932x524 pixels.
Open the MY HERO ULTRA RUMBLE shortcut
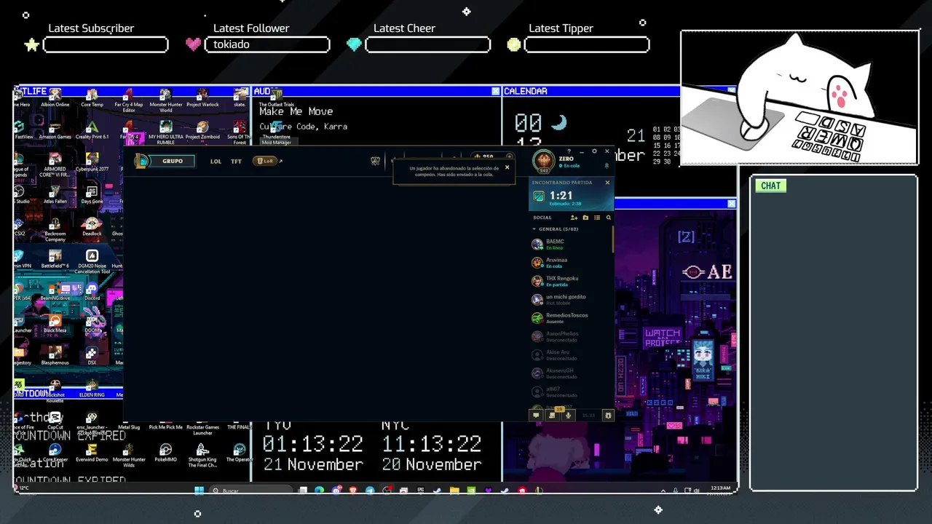coord(166,132)
